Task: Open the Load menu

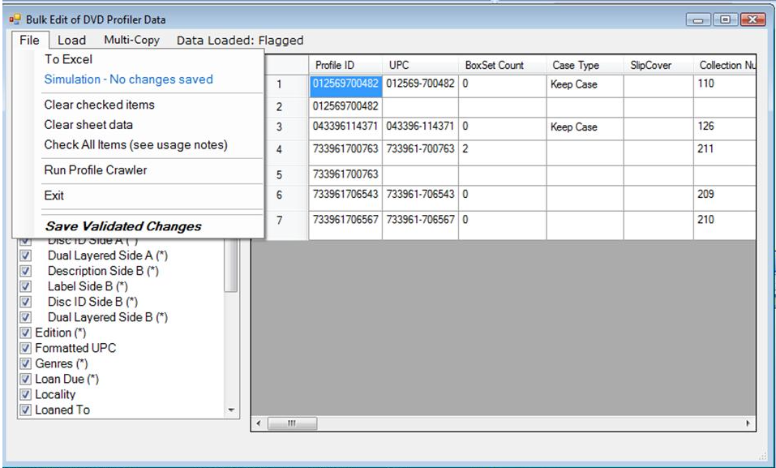Action: pyautogui.click(x=71, y=40)
